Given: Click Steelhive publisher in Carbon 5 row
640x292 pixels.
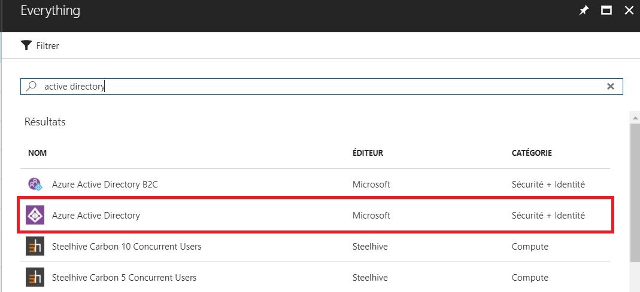Looking at the screenshot, I should pyautogui.click(x=370, y=277).
